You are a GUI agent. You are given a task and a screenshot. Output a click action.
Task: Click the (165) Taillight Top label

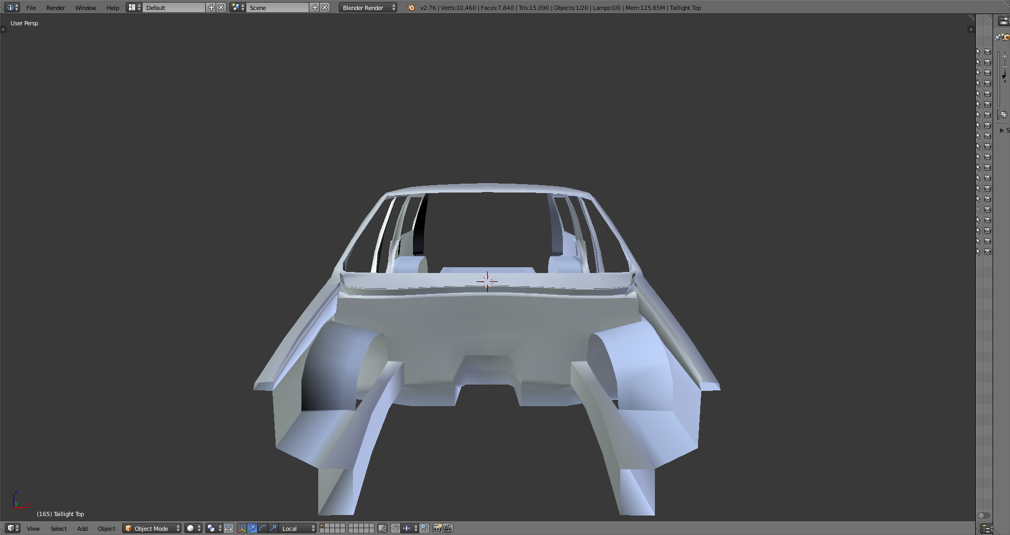pos(60,514)
